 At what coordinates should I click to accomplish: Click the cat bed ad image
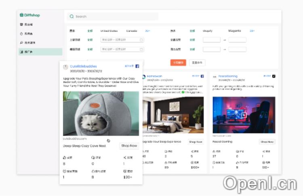tap(101, 113)
